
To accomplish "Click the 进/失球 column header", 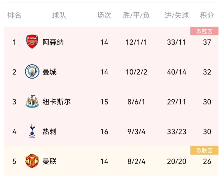I will (x=176, y=15).
